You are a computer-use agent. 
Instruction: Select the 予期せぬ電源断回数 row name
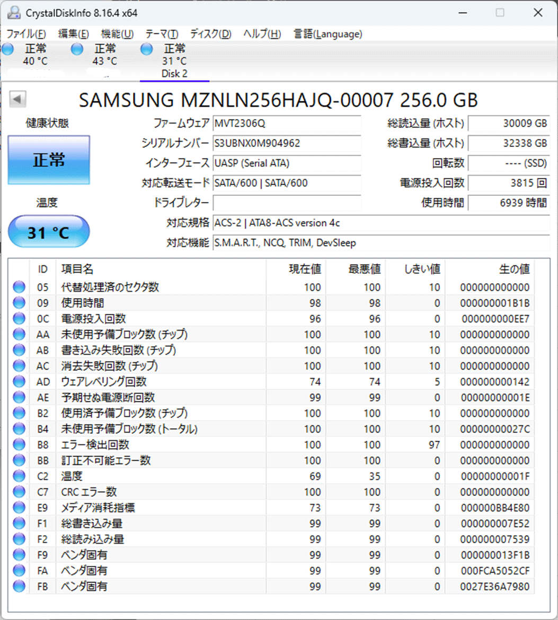click(x=108, y=397)
